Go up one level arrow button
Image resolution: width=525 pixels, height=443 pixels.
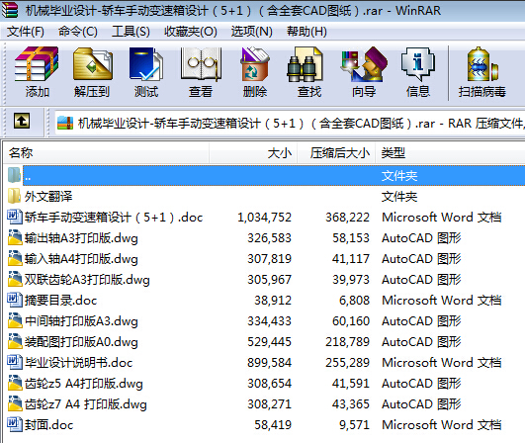coord(22,121)
